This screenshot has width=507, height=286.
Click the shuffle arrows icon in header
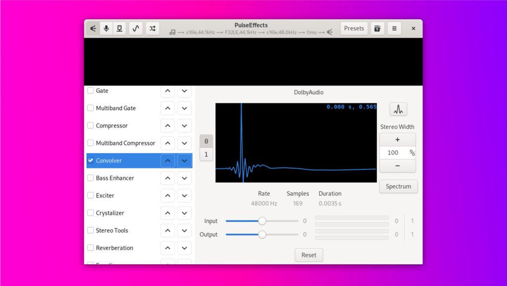152,29
